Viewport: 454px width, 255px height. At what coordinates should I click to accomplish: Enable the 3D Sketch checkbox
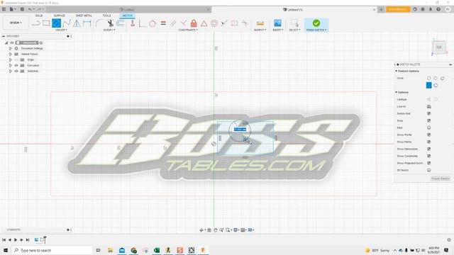pos(428,170)
